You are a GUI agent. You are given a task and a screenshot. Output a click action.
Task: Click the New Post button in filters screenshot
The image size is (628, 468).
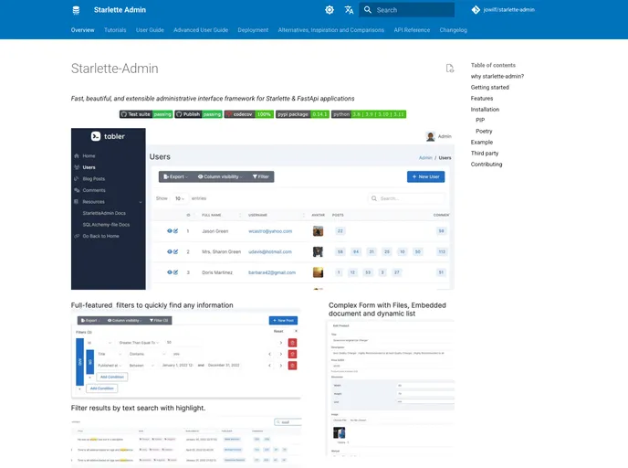tap(283, 321)
